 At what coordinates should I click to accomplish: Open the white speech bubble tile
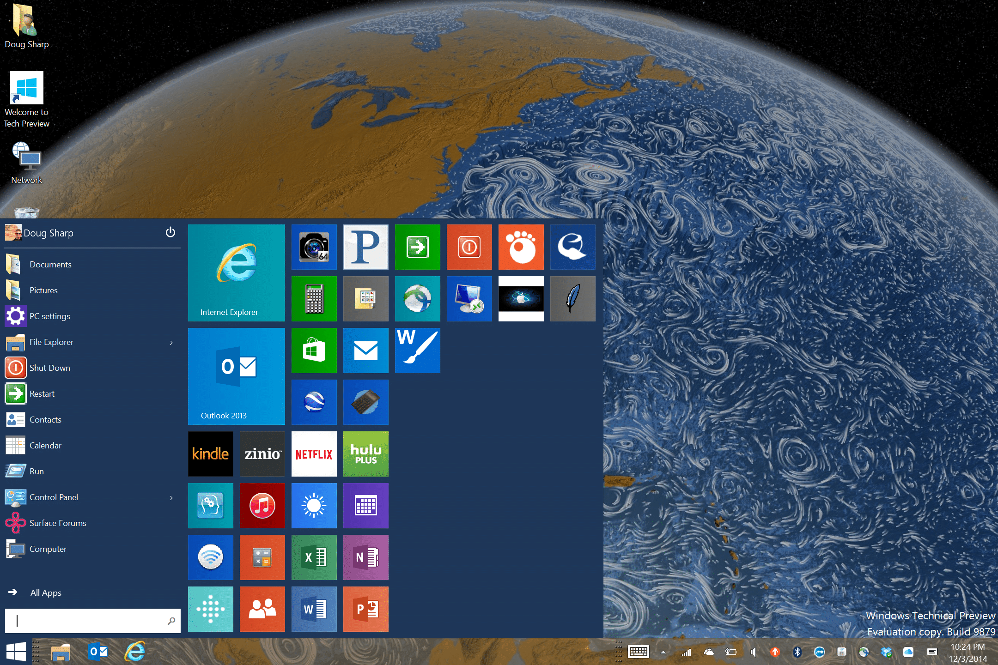click(573, 247)
